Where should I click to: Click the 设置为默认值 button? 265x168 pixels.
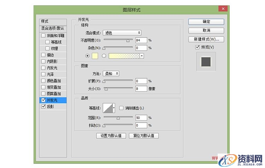coord(111,136)
